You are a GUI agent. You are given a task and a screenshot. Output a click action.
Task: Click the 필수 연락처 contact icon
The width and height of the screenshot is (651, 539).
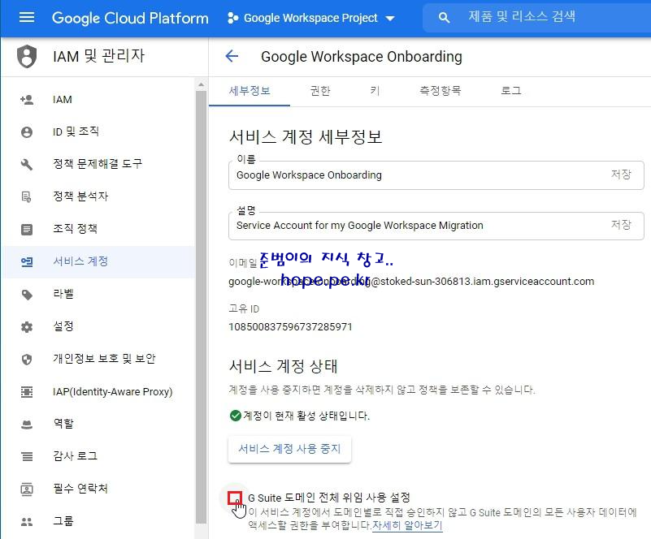coord(27,489)
